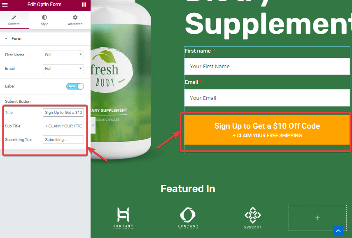Click the Your First Name field

[267, 66]
